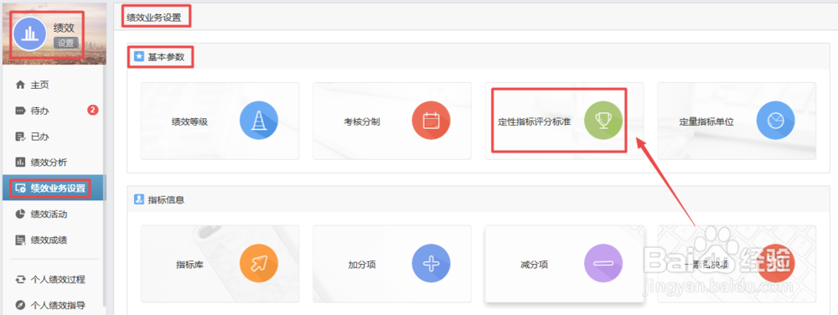Click the 待办 tag icon
Viewport: 838px width, 315px height.
[20, 111]
